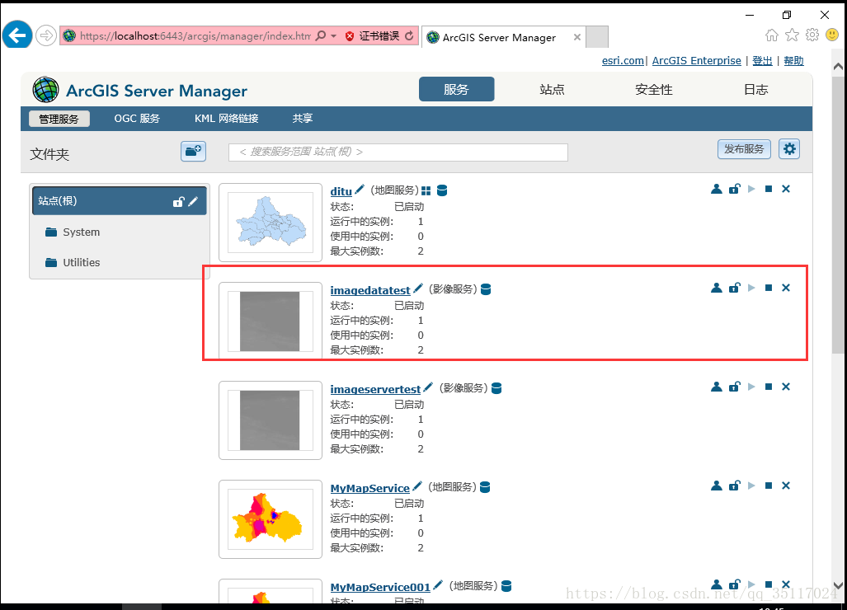Screen dimensions: 847x610
Task: Open imageservertest permissions person icon
Action: tap(716, 387)
